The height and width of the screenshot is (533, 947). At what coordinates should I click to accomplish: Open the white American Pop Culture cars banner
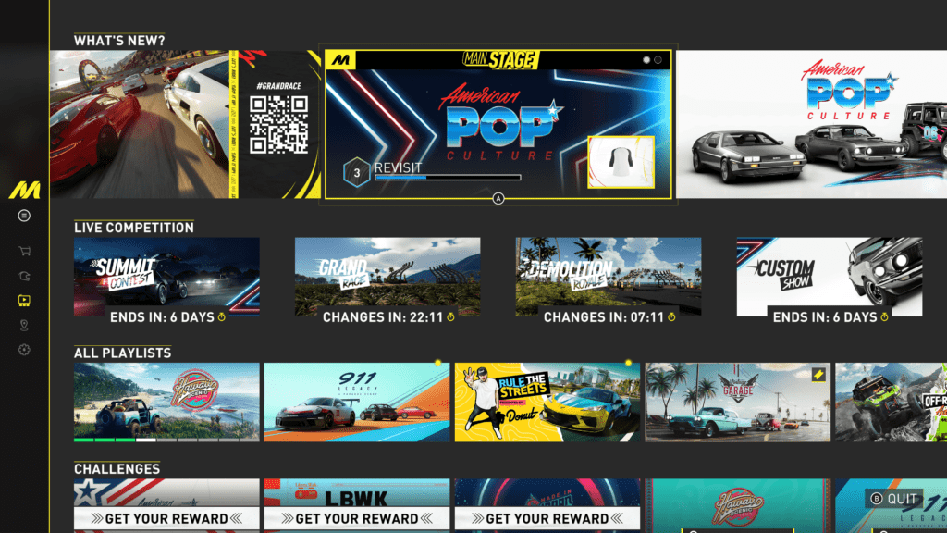click(812, 124)
